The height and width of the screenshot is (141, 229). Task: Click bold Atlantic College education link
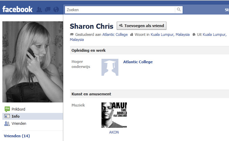[x=138, y=62]
